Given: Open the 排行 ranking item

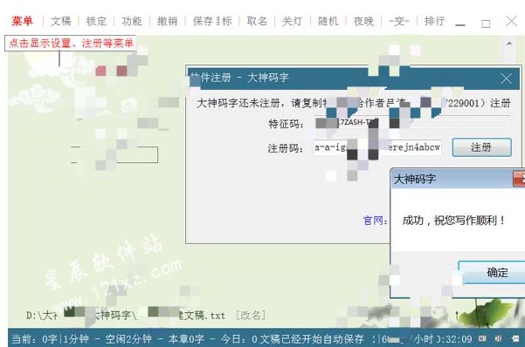Looking at the screenshot, I should click(x=434, y=21).
